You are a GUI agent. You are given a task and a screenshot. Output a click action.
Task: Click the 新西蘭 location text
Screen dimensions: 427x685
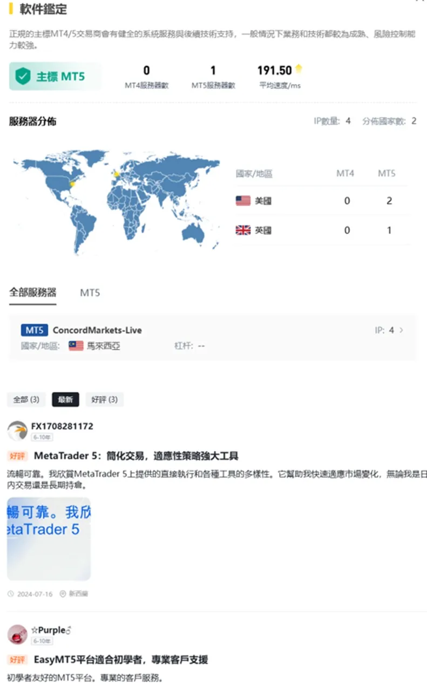click(78, 594)
